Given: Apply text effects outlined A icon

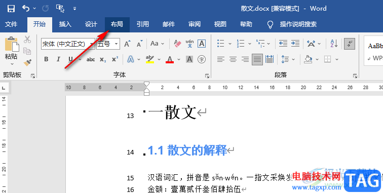Looking at the screenshot, I should point(131,59).
